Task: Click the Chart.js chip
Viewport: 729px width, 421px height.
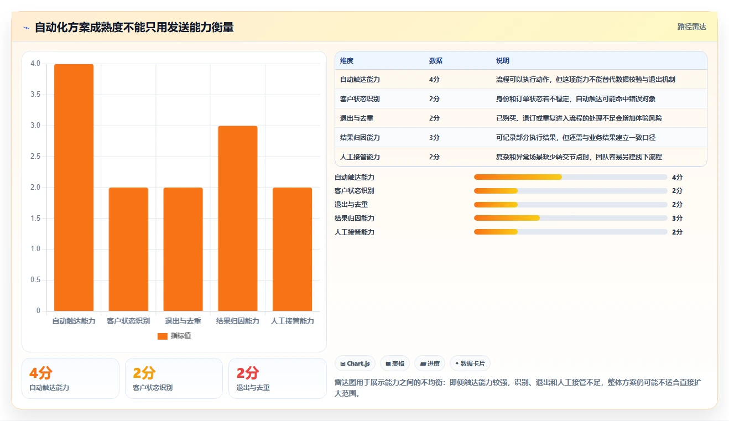Action: click(356, 363)
